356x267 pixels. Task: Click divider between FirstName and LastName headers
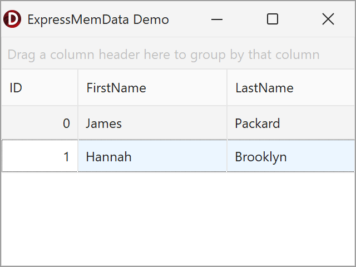point(227,88)
